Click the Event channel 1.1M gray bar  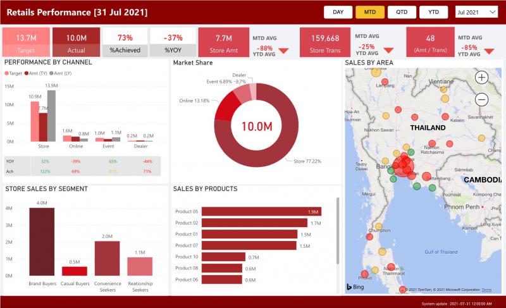[116, 139]
